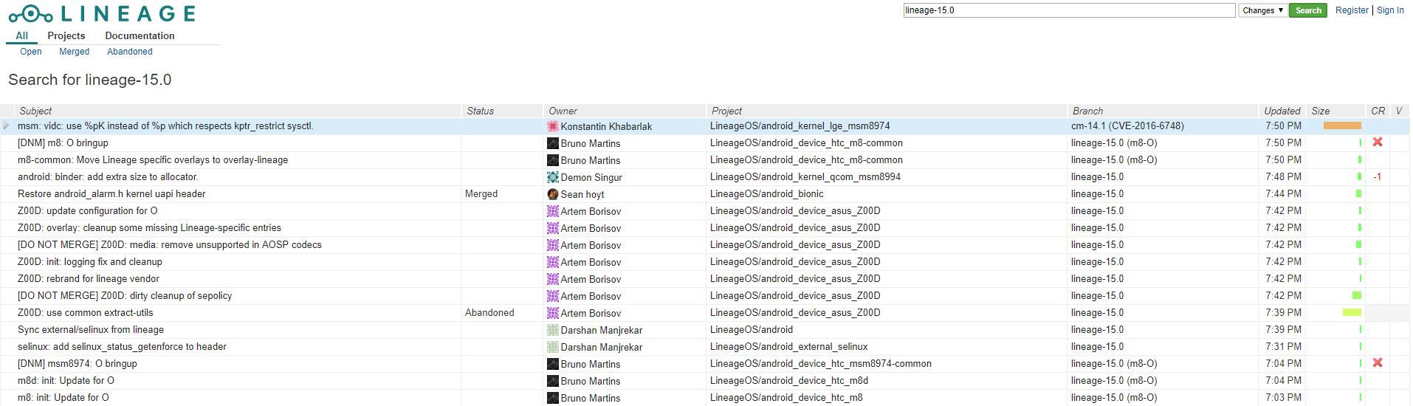Click the orange size bar in first row
Image resolution: width=1413 pixels, height=406 pixels.
click(1342, 126)
